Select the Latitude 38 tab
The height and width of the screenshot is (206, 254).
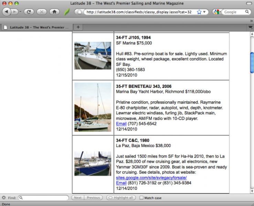(x=37, y=27)
